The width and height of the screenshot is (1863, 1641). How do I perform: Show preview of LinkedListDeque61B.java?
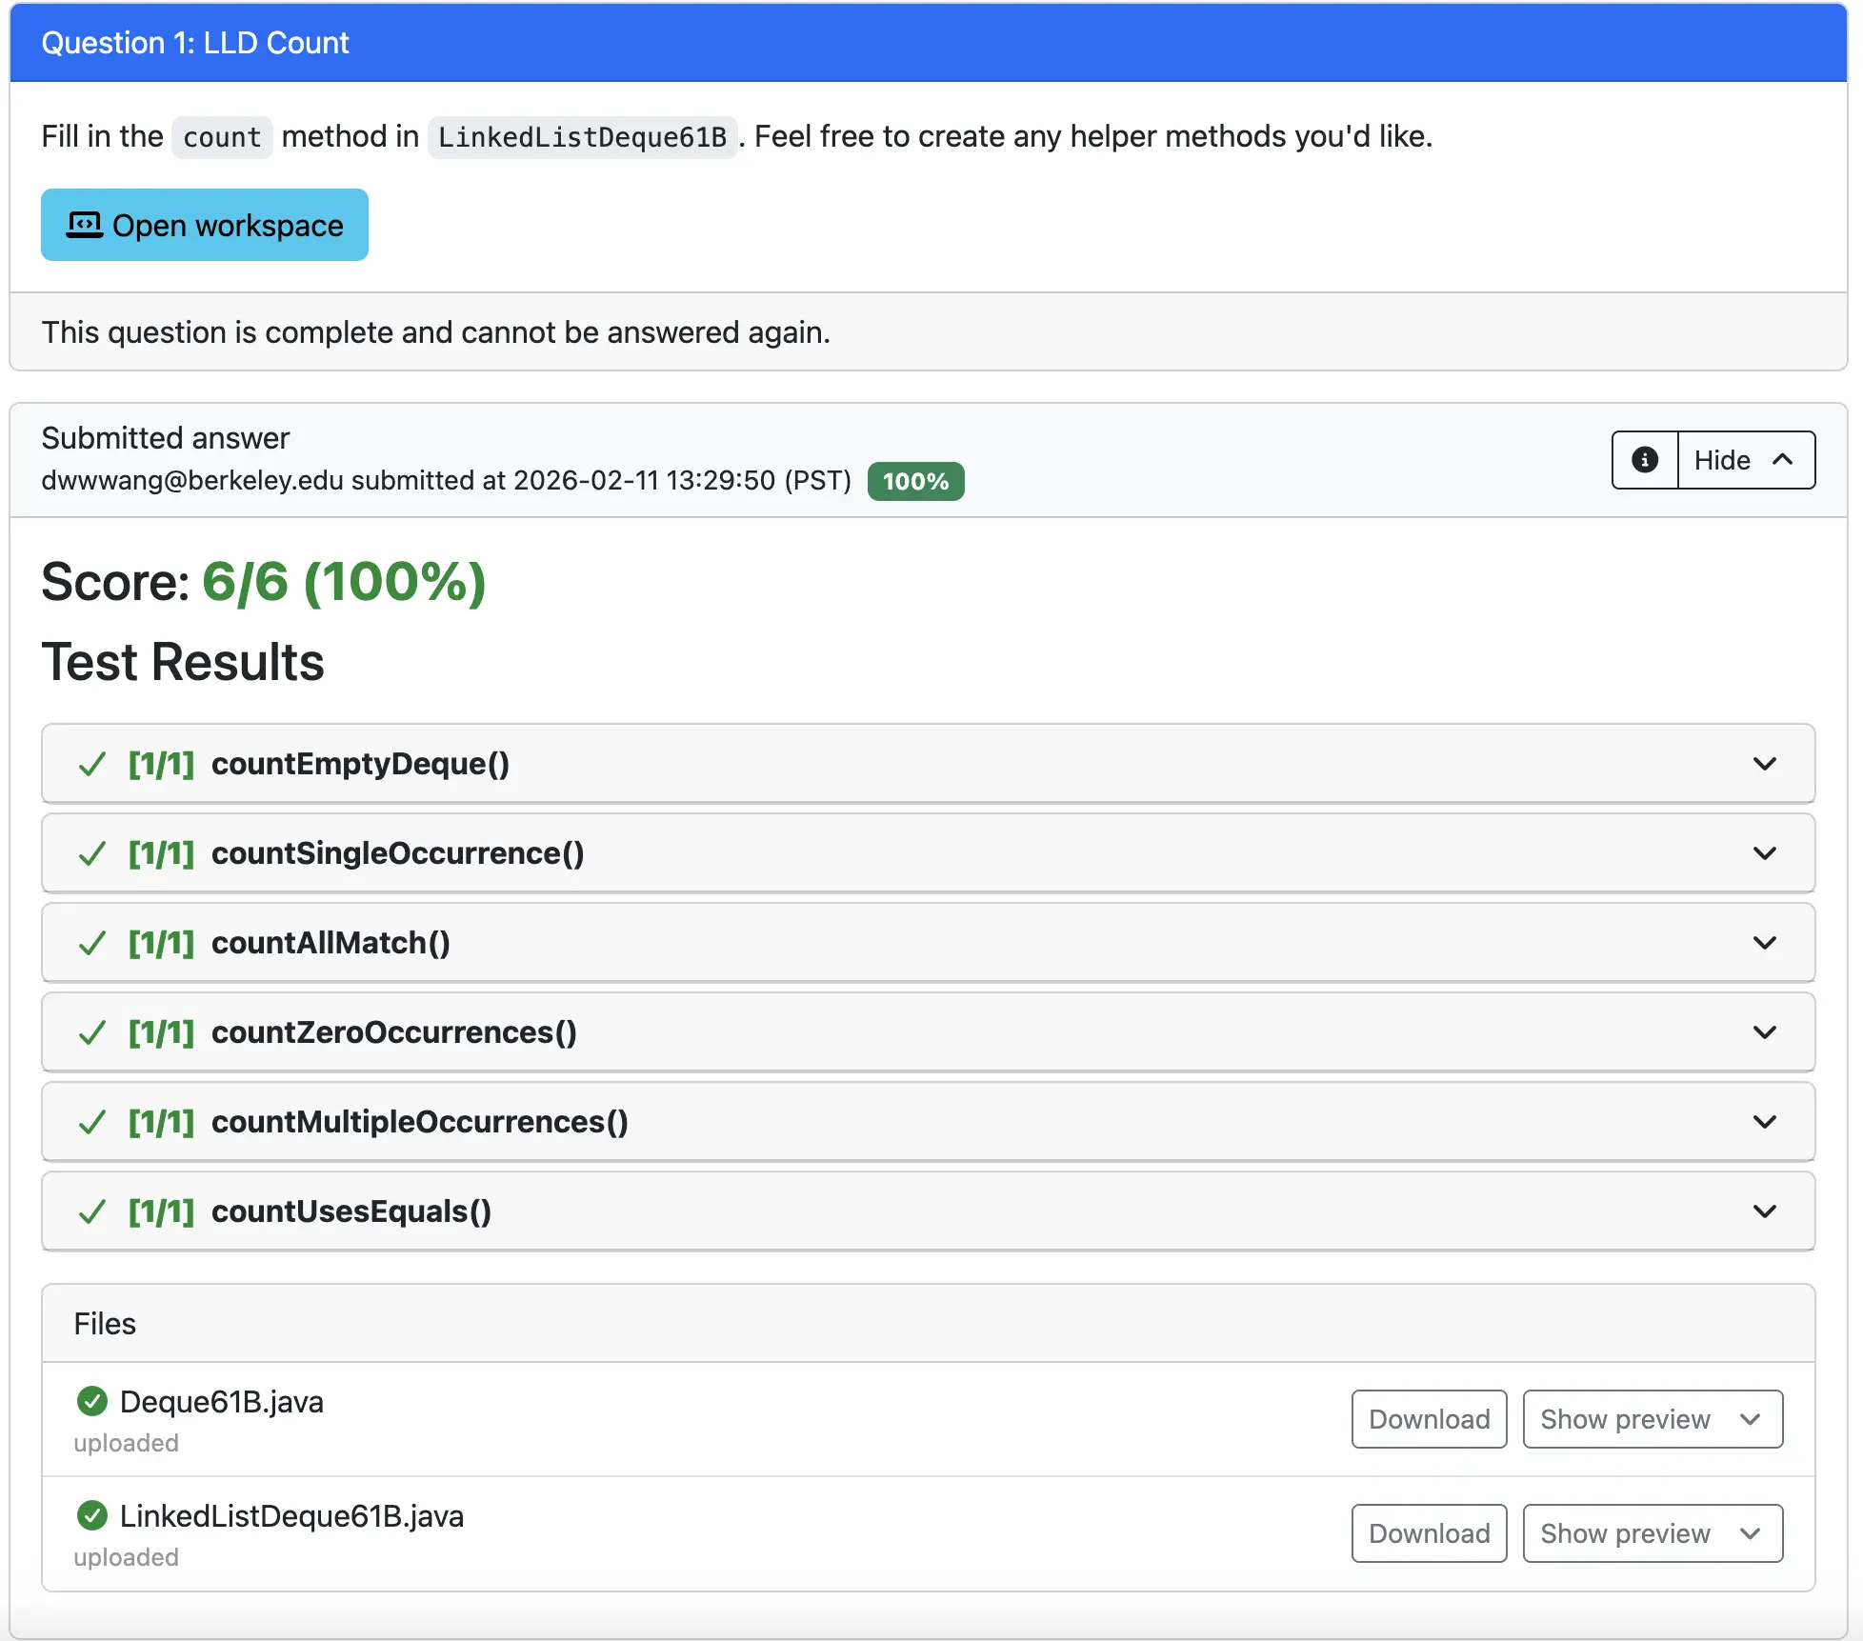pyautogui.click(x=1652, y=1533)
